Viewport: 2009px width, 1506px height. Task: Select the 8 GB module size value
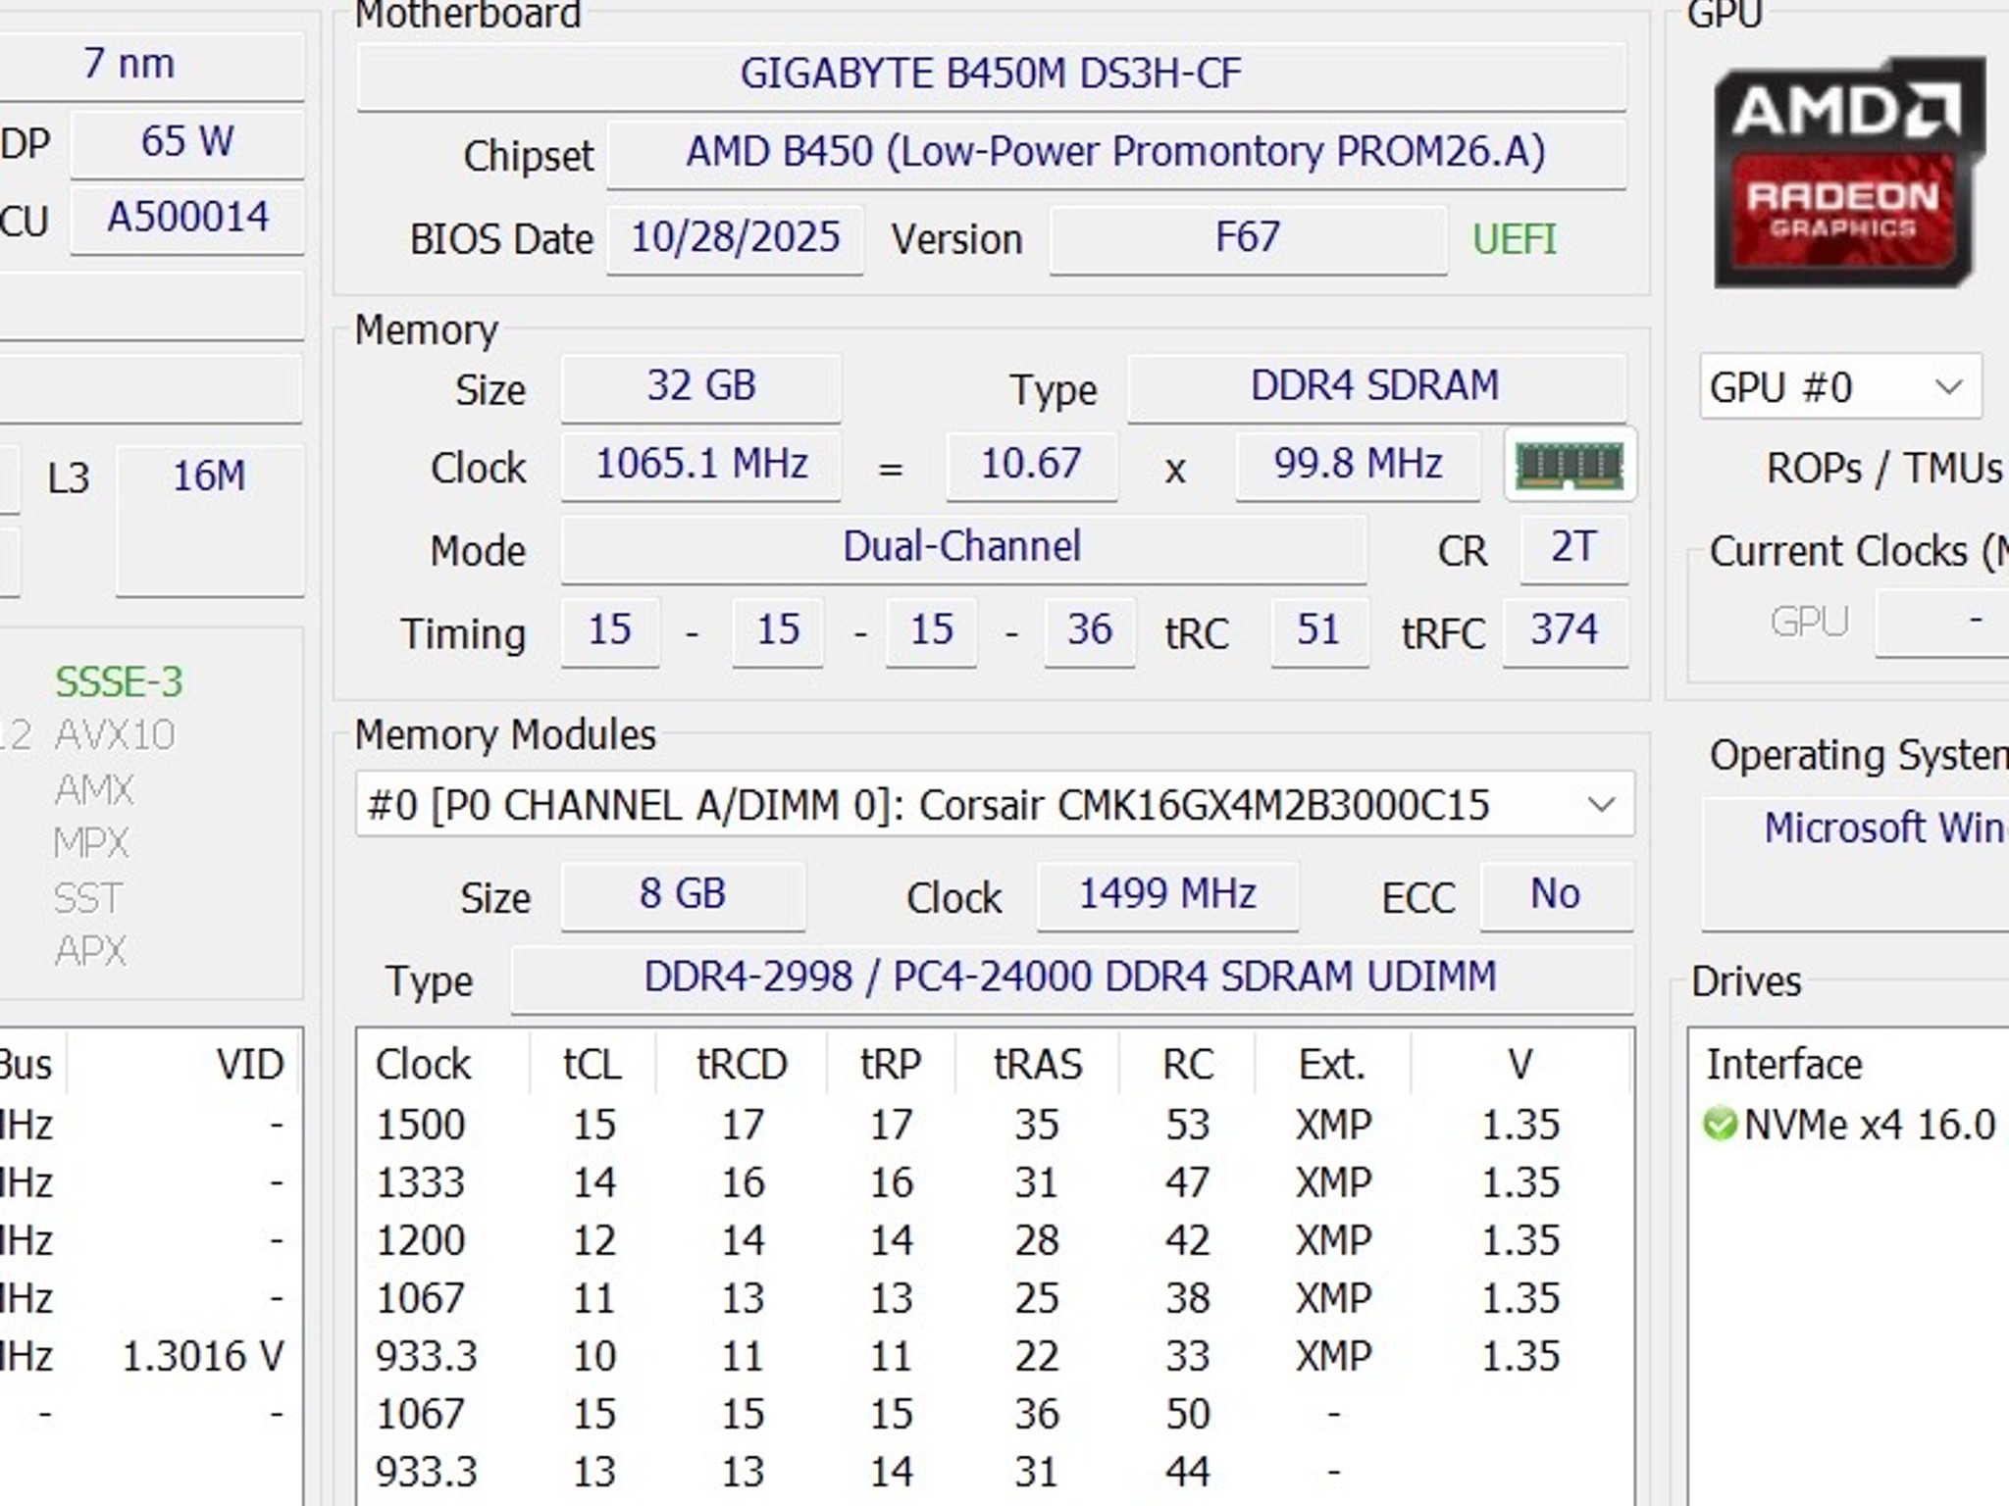(x=683, y=895)
